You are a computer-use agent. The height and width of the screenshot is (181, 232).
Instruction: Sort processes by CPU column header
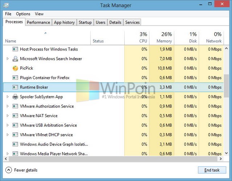(x=137, y=38)
